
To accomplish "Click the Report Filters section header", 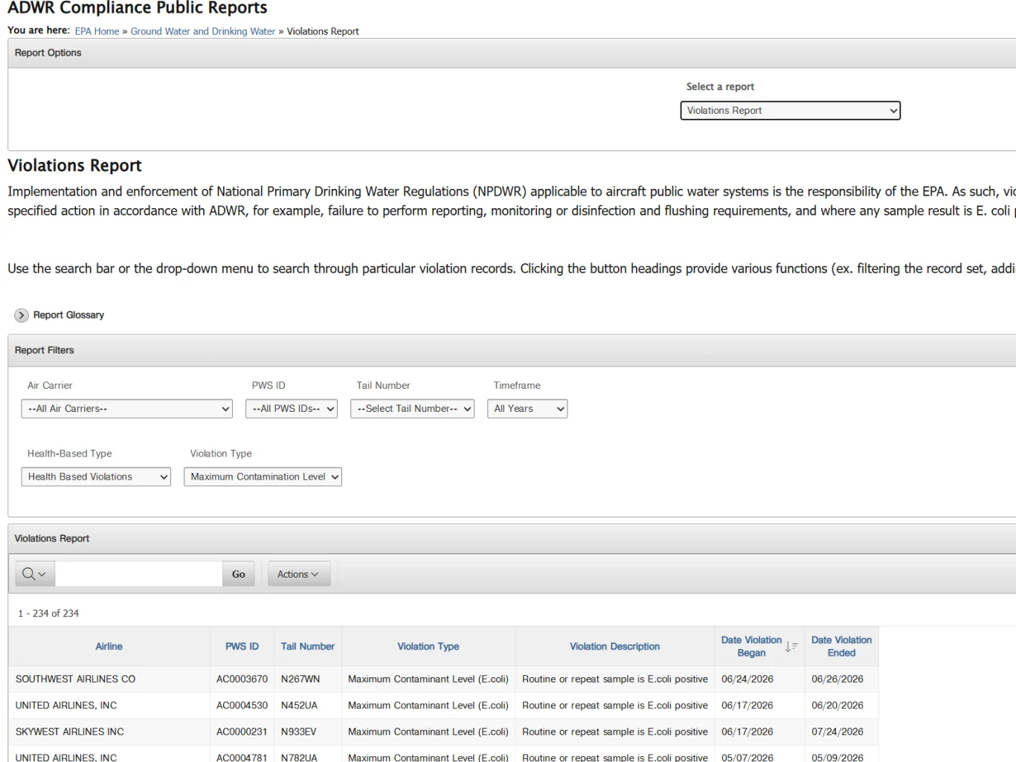I will pyautogui.click(x=45, y=350).
